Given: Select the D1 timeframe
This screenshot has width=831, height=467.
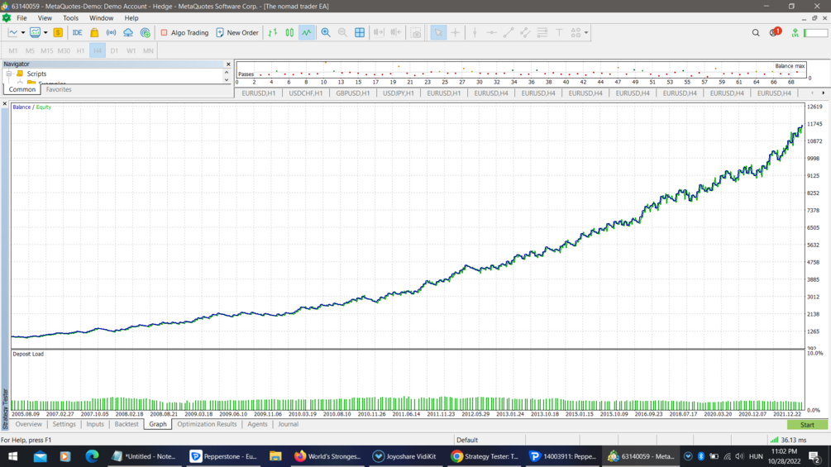Looking at the screenshot, I should tap(114, 50).
